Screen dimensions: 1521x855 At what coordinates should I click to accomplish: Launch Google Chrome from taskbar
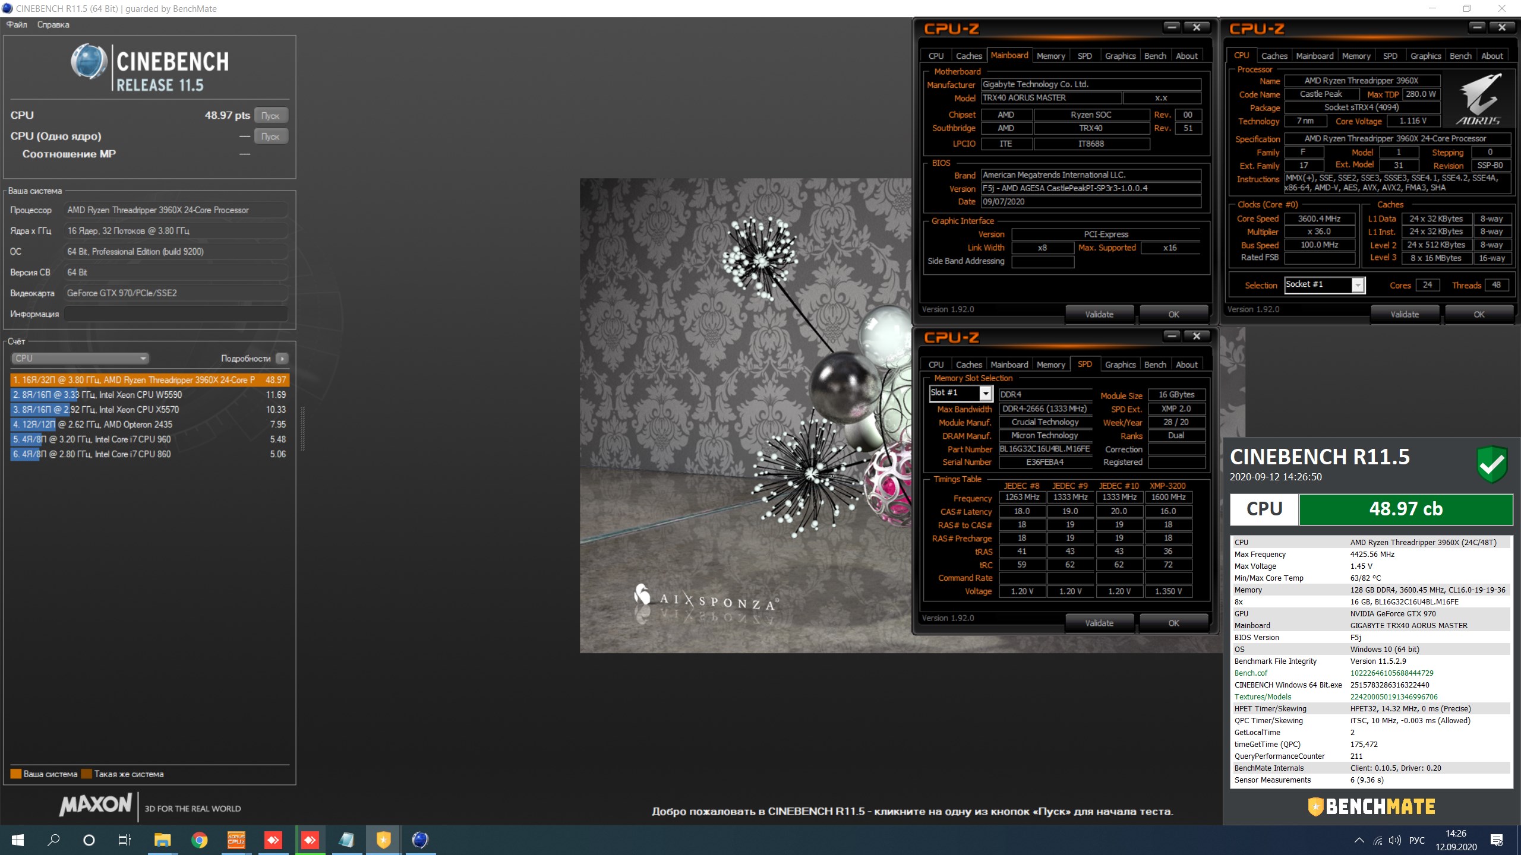pyautogui.click(x=199, y=840)
